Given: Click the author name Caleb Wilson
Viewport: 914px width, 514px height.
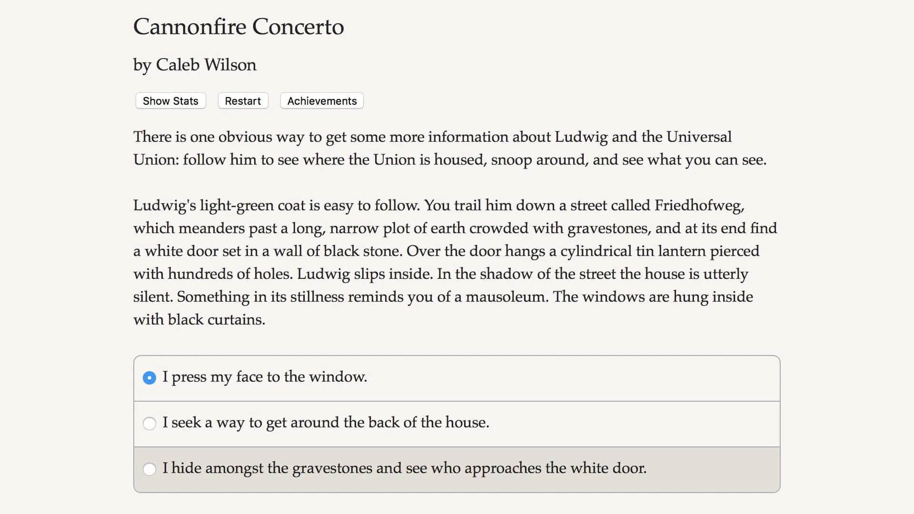Looking at the screenshot, I should (x=194, y=65).
